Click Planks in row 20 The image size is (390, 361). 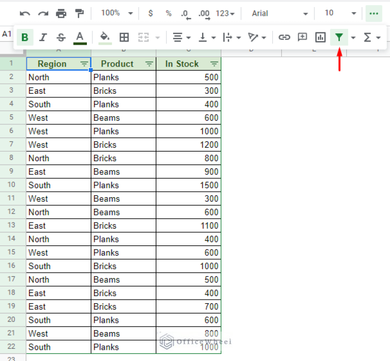(123, 320)
